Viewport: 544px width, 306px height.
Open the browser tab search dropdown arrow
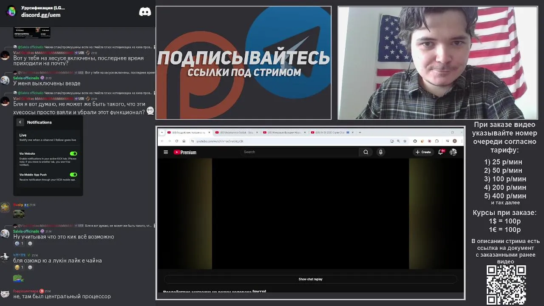pos(161,132)
